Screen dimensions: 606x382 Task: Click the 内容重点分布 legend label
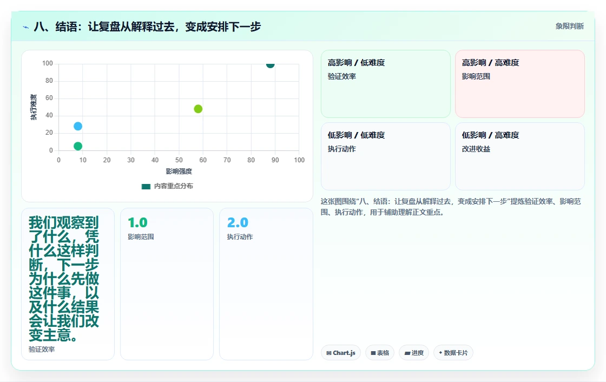point(173,186)
